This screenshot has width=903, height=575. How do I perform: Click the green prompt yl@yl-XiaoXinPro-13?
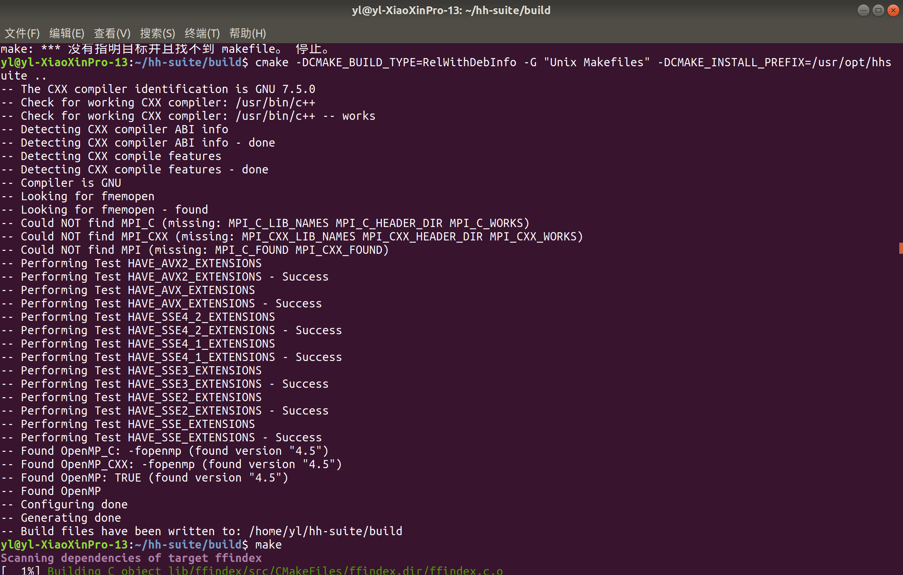[64, 62]
